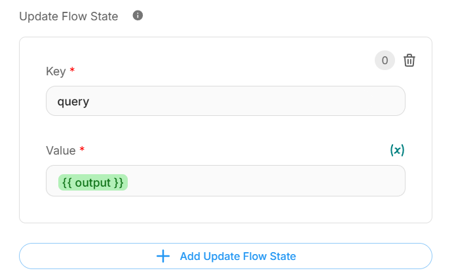Click the index badge showing 0
The height and width of the screenshot is (277, 454).
tap(385, 61)
